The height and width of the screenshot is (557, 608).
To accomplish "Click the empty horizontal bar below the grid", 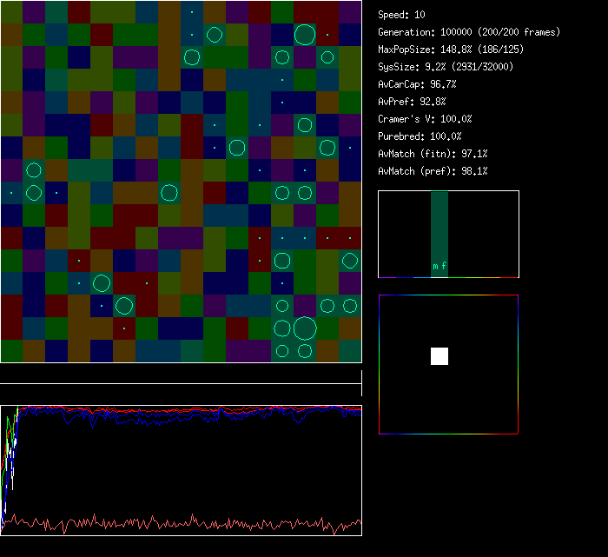I will pos(180,375).
